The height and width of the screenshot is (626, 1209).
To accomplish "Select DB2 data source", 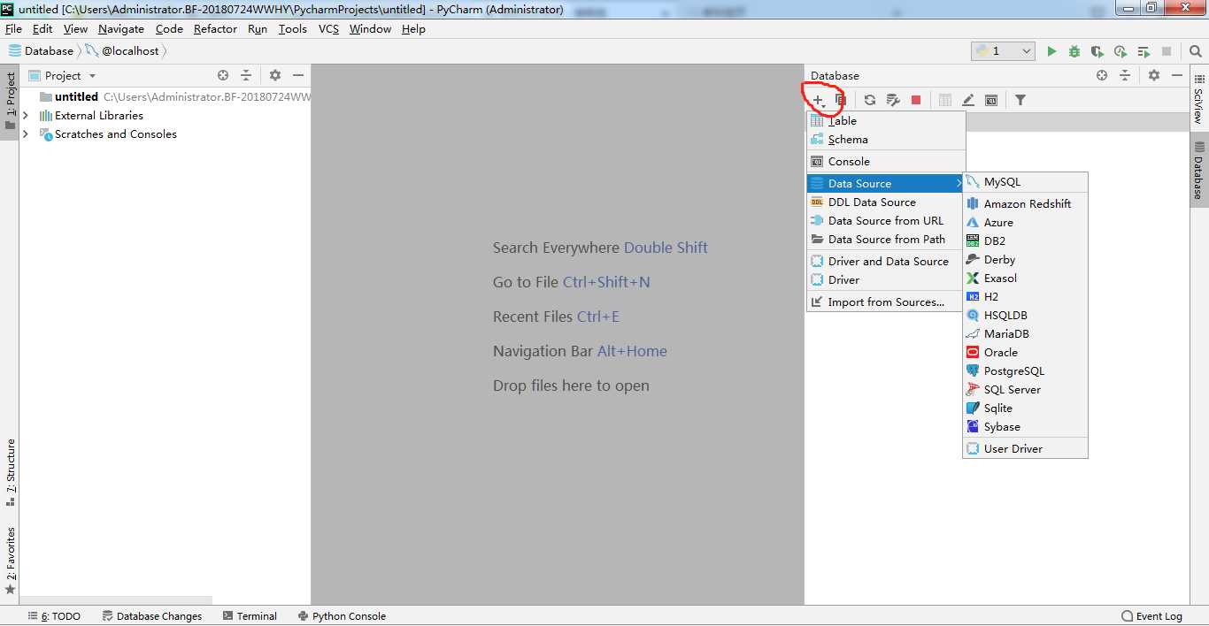I will click(x=1025, y=241).
